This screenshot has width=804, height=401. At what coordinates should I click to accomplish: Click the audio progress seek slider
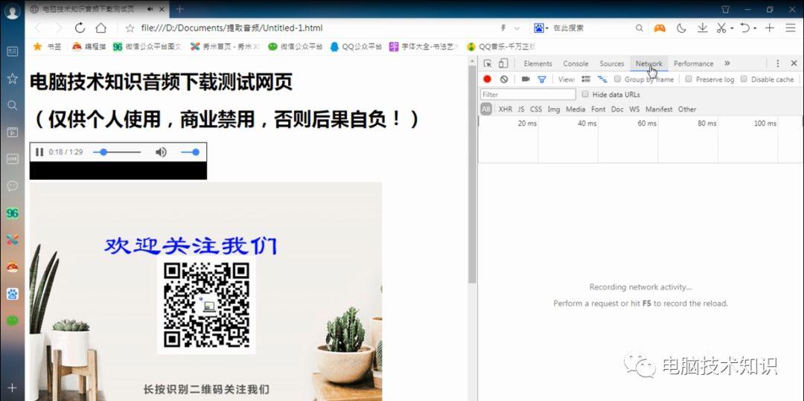tap(117, 152)
